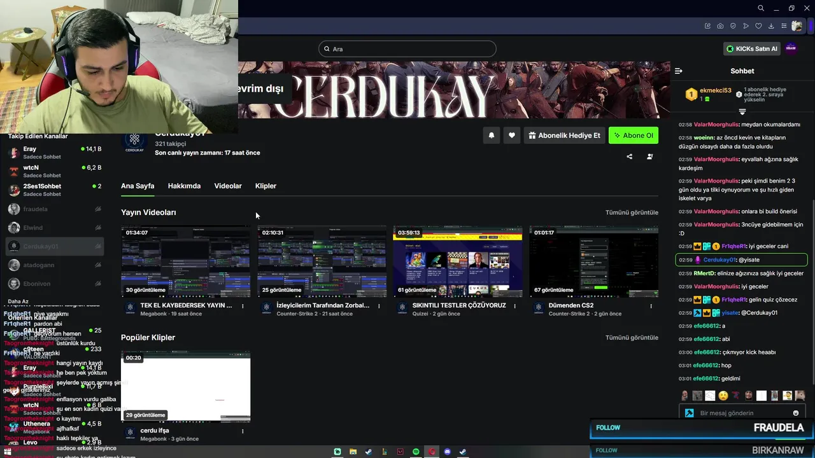Open Ebonivon channel in sidebar

coord(55,283)
